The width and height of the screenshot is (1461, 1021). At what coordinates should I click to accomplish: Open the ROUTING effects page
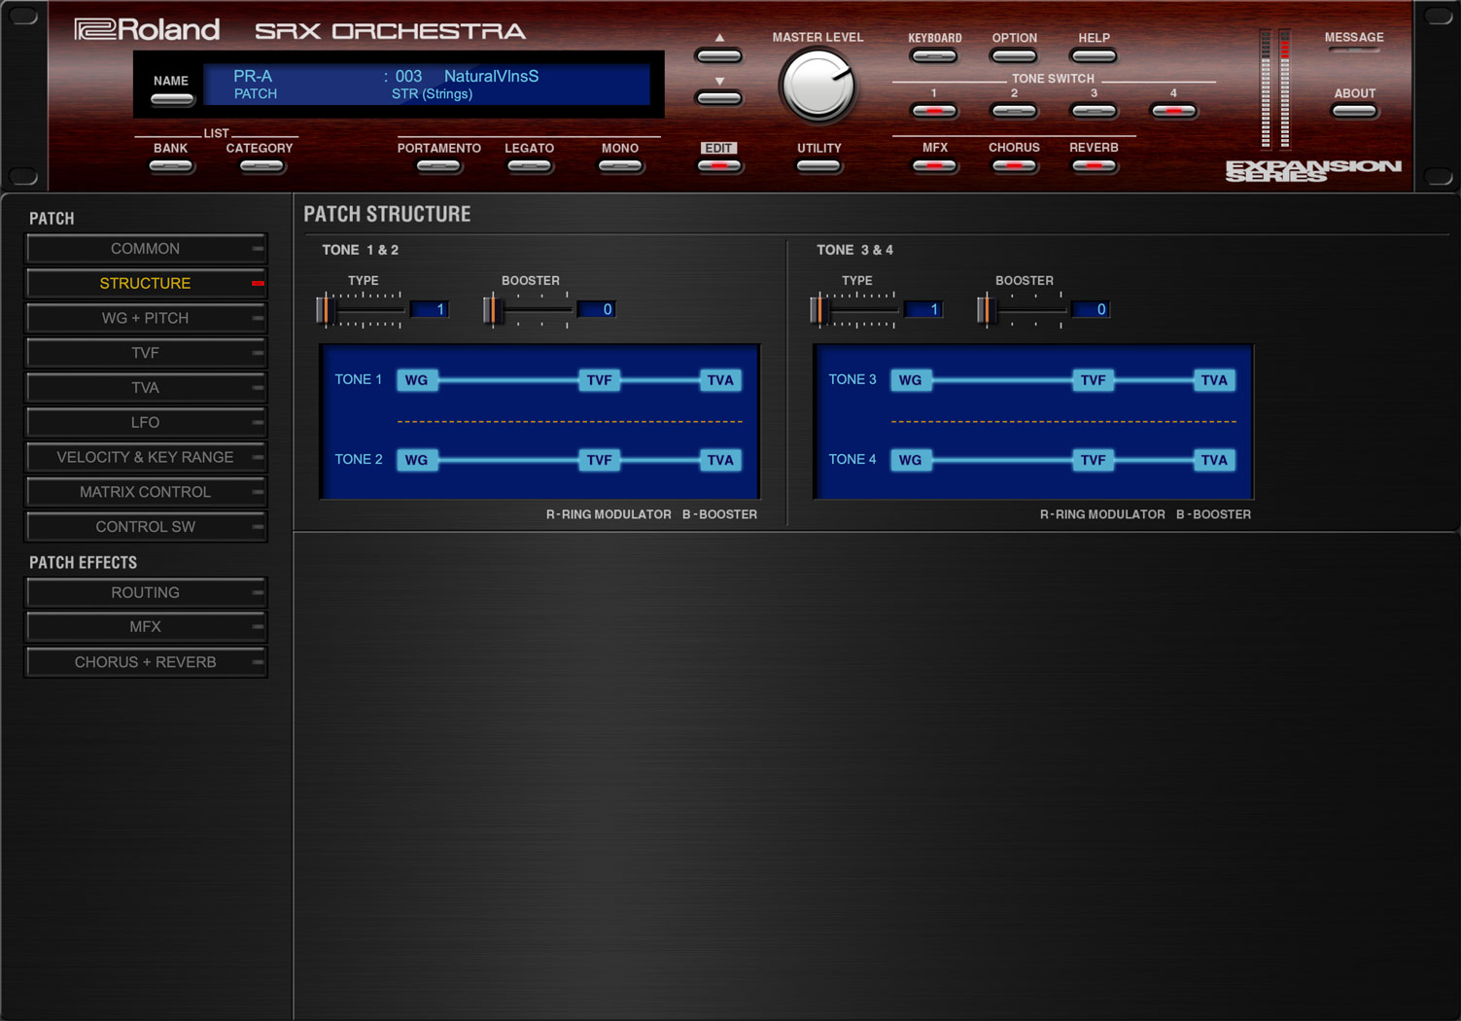pyautogui.click(x=146, y=592)
